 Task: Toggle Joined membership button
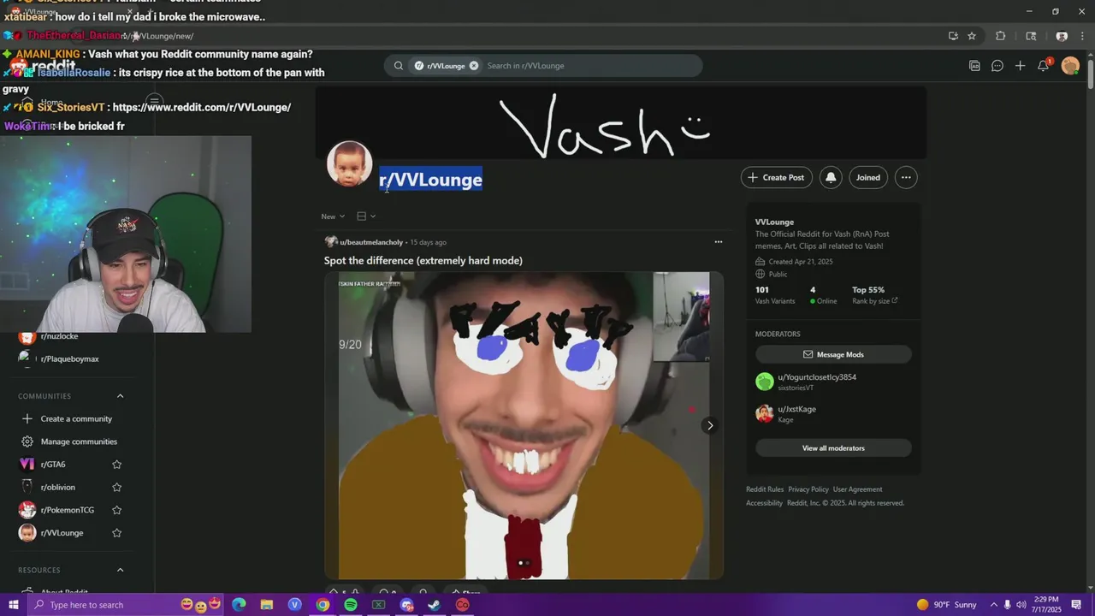point(867,177)
